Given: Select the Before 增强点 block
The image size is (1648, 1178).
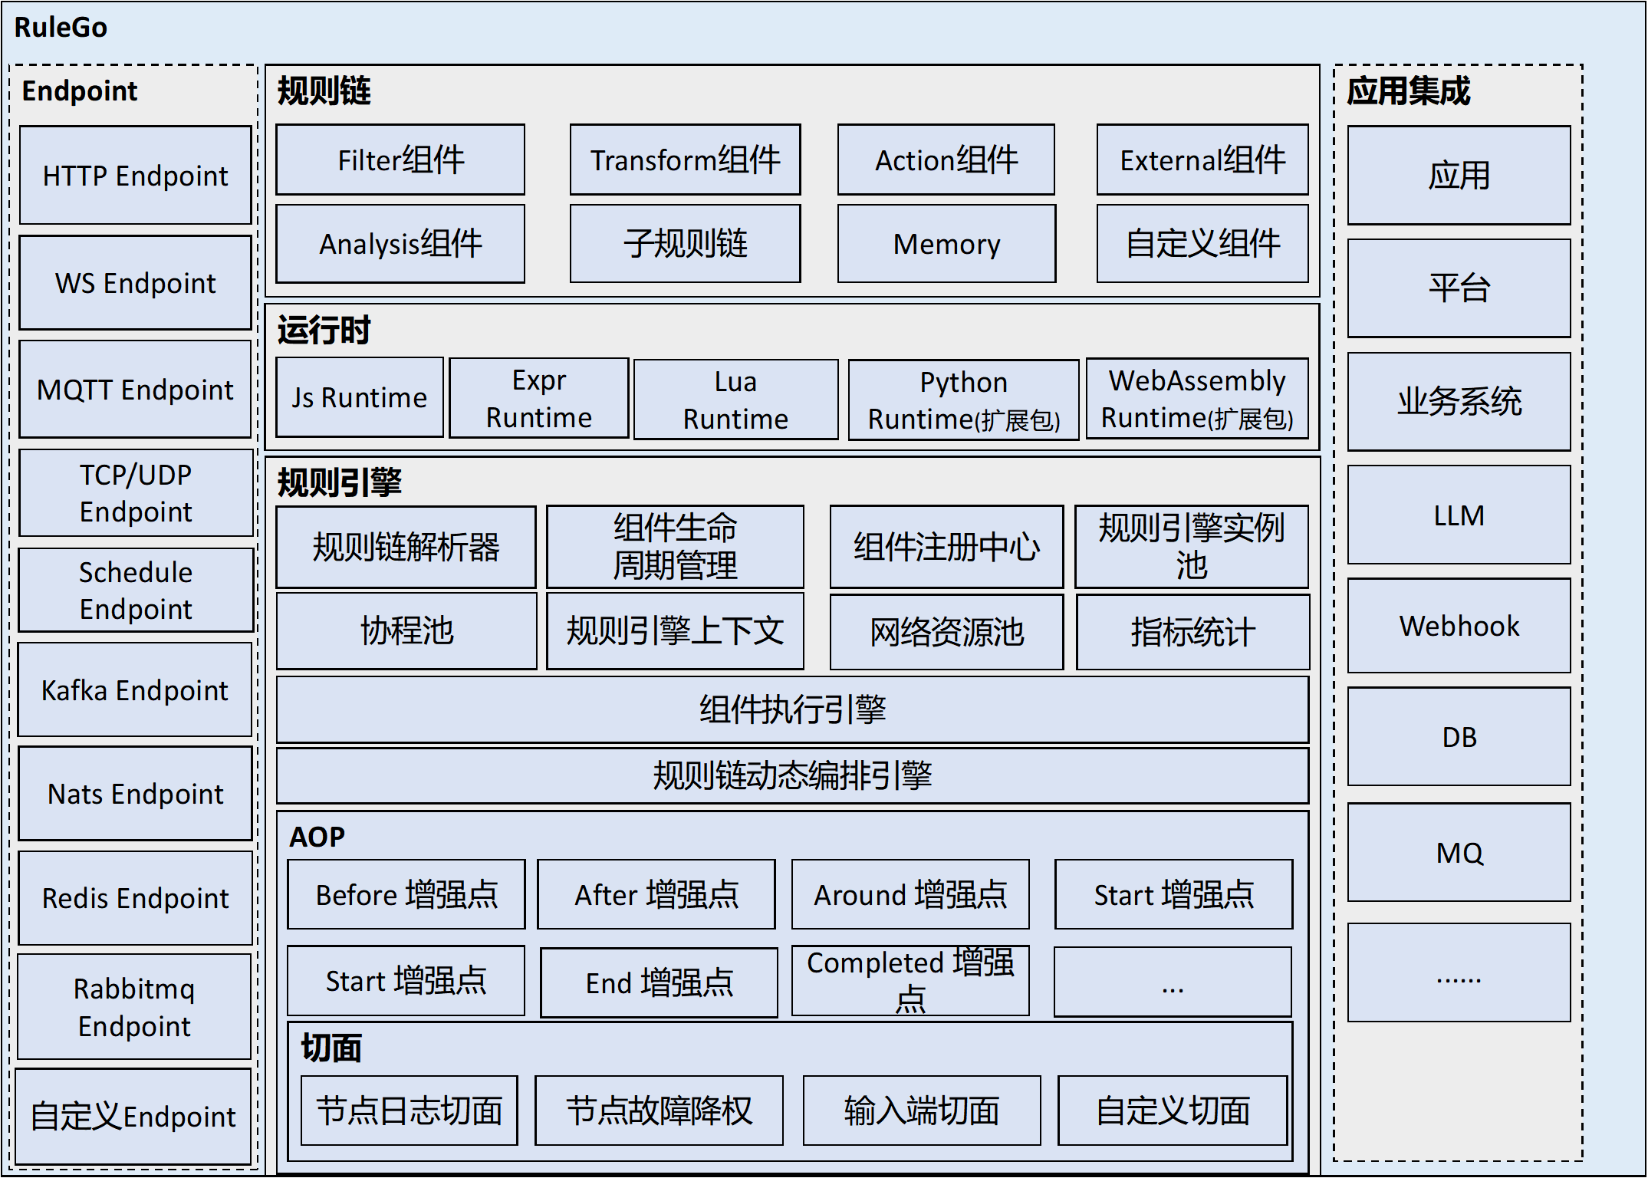Looking at the screenshot, I should (x=405, y=893).
